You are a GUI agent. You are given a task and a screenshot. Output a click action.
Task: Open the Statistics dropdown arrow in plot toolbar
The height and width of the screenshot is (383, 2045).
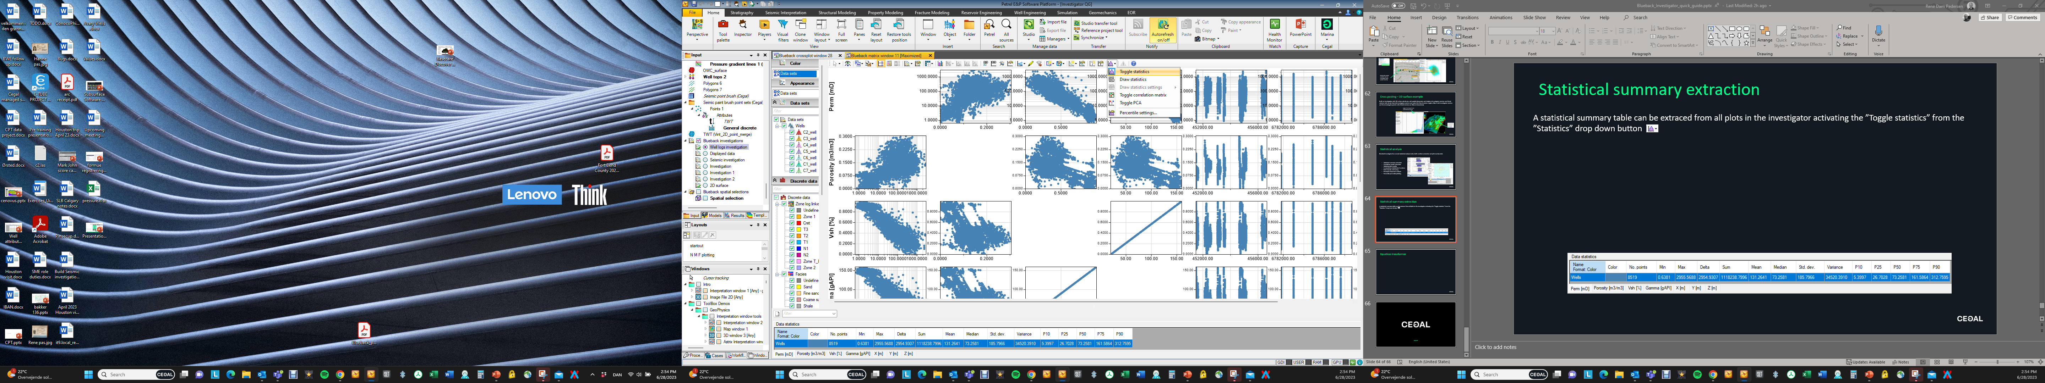[x=1116, y=63]
